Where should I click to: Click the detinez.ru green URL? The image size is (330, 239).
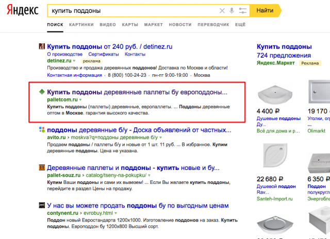coord(59,61)
